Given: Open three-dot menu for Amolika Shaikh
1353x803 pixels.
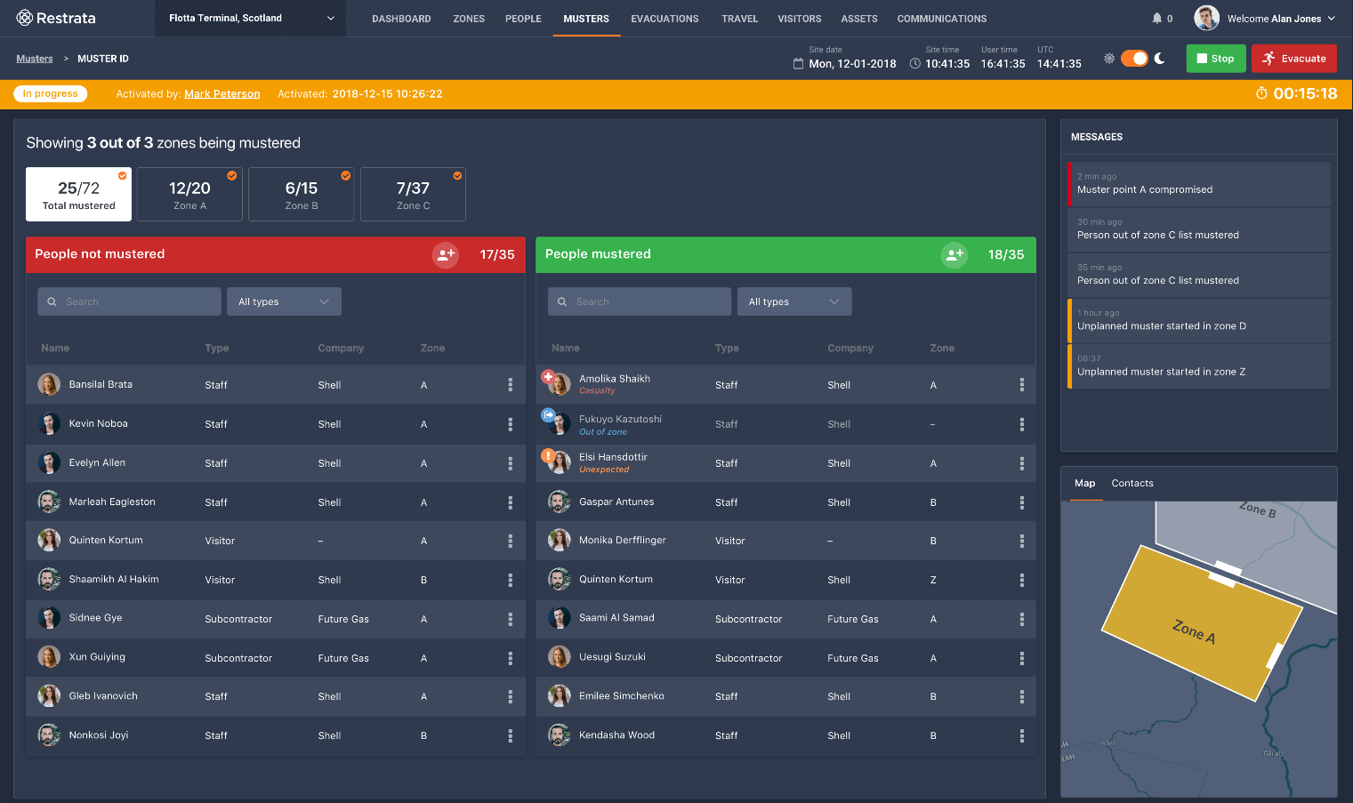Looking at the screenshot, I should [1021, 385].
